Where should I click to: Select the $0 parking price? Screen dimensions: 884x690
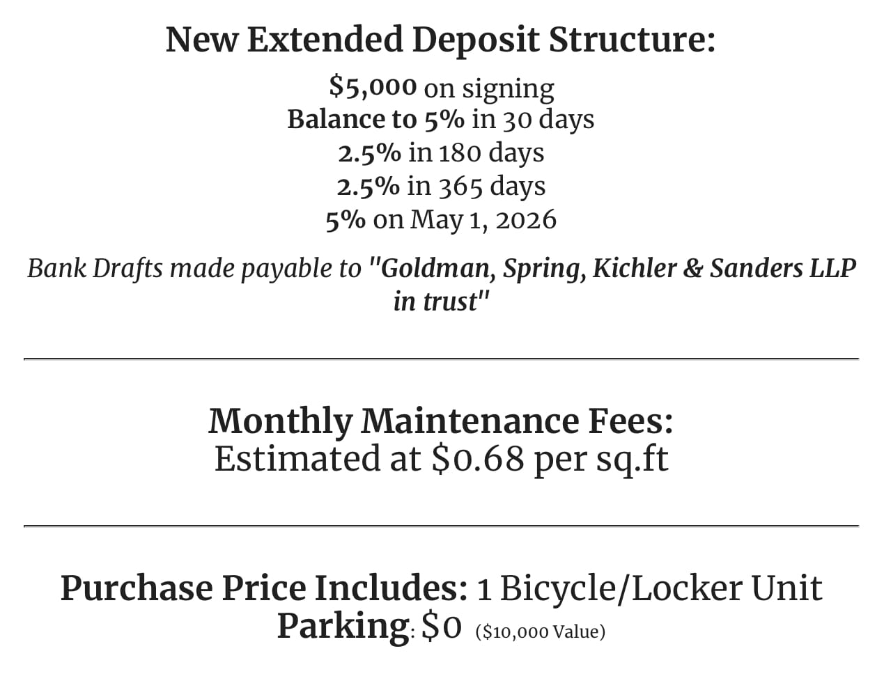442,627
